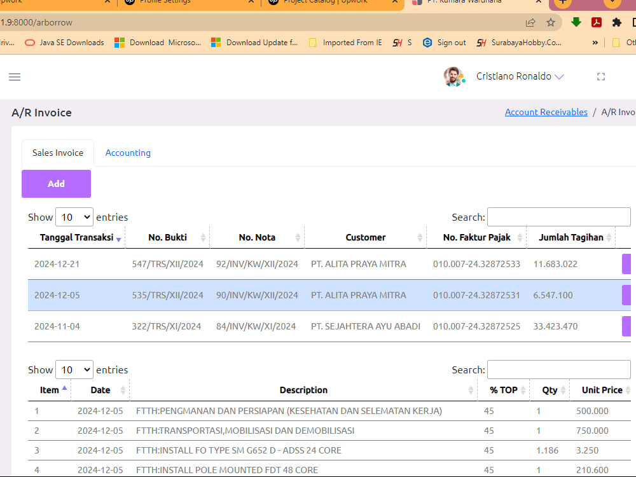Sort by Tanggal Transaksi column
Screen dimensions: 636x477
point(76,238)
